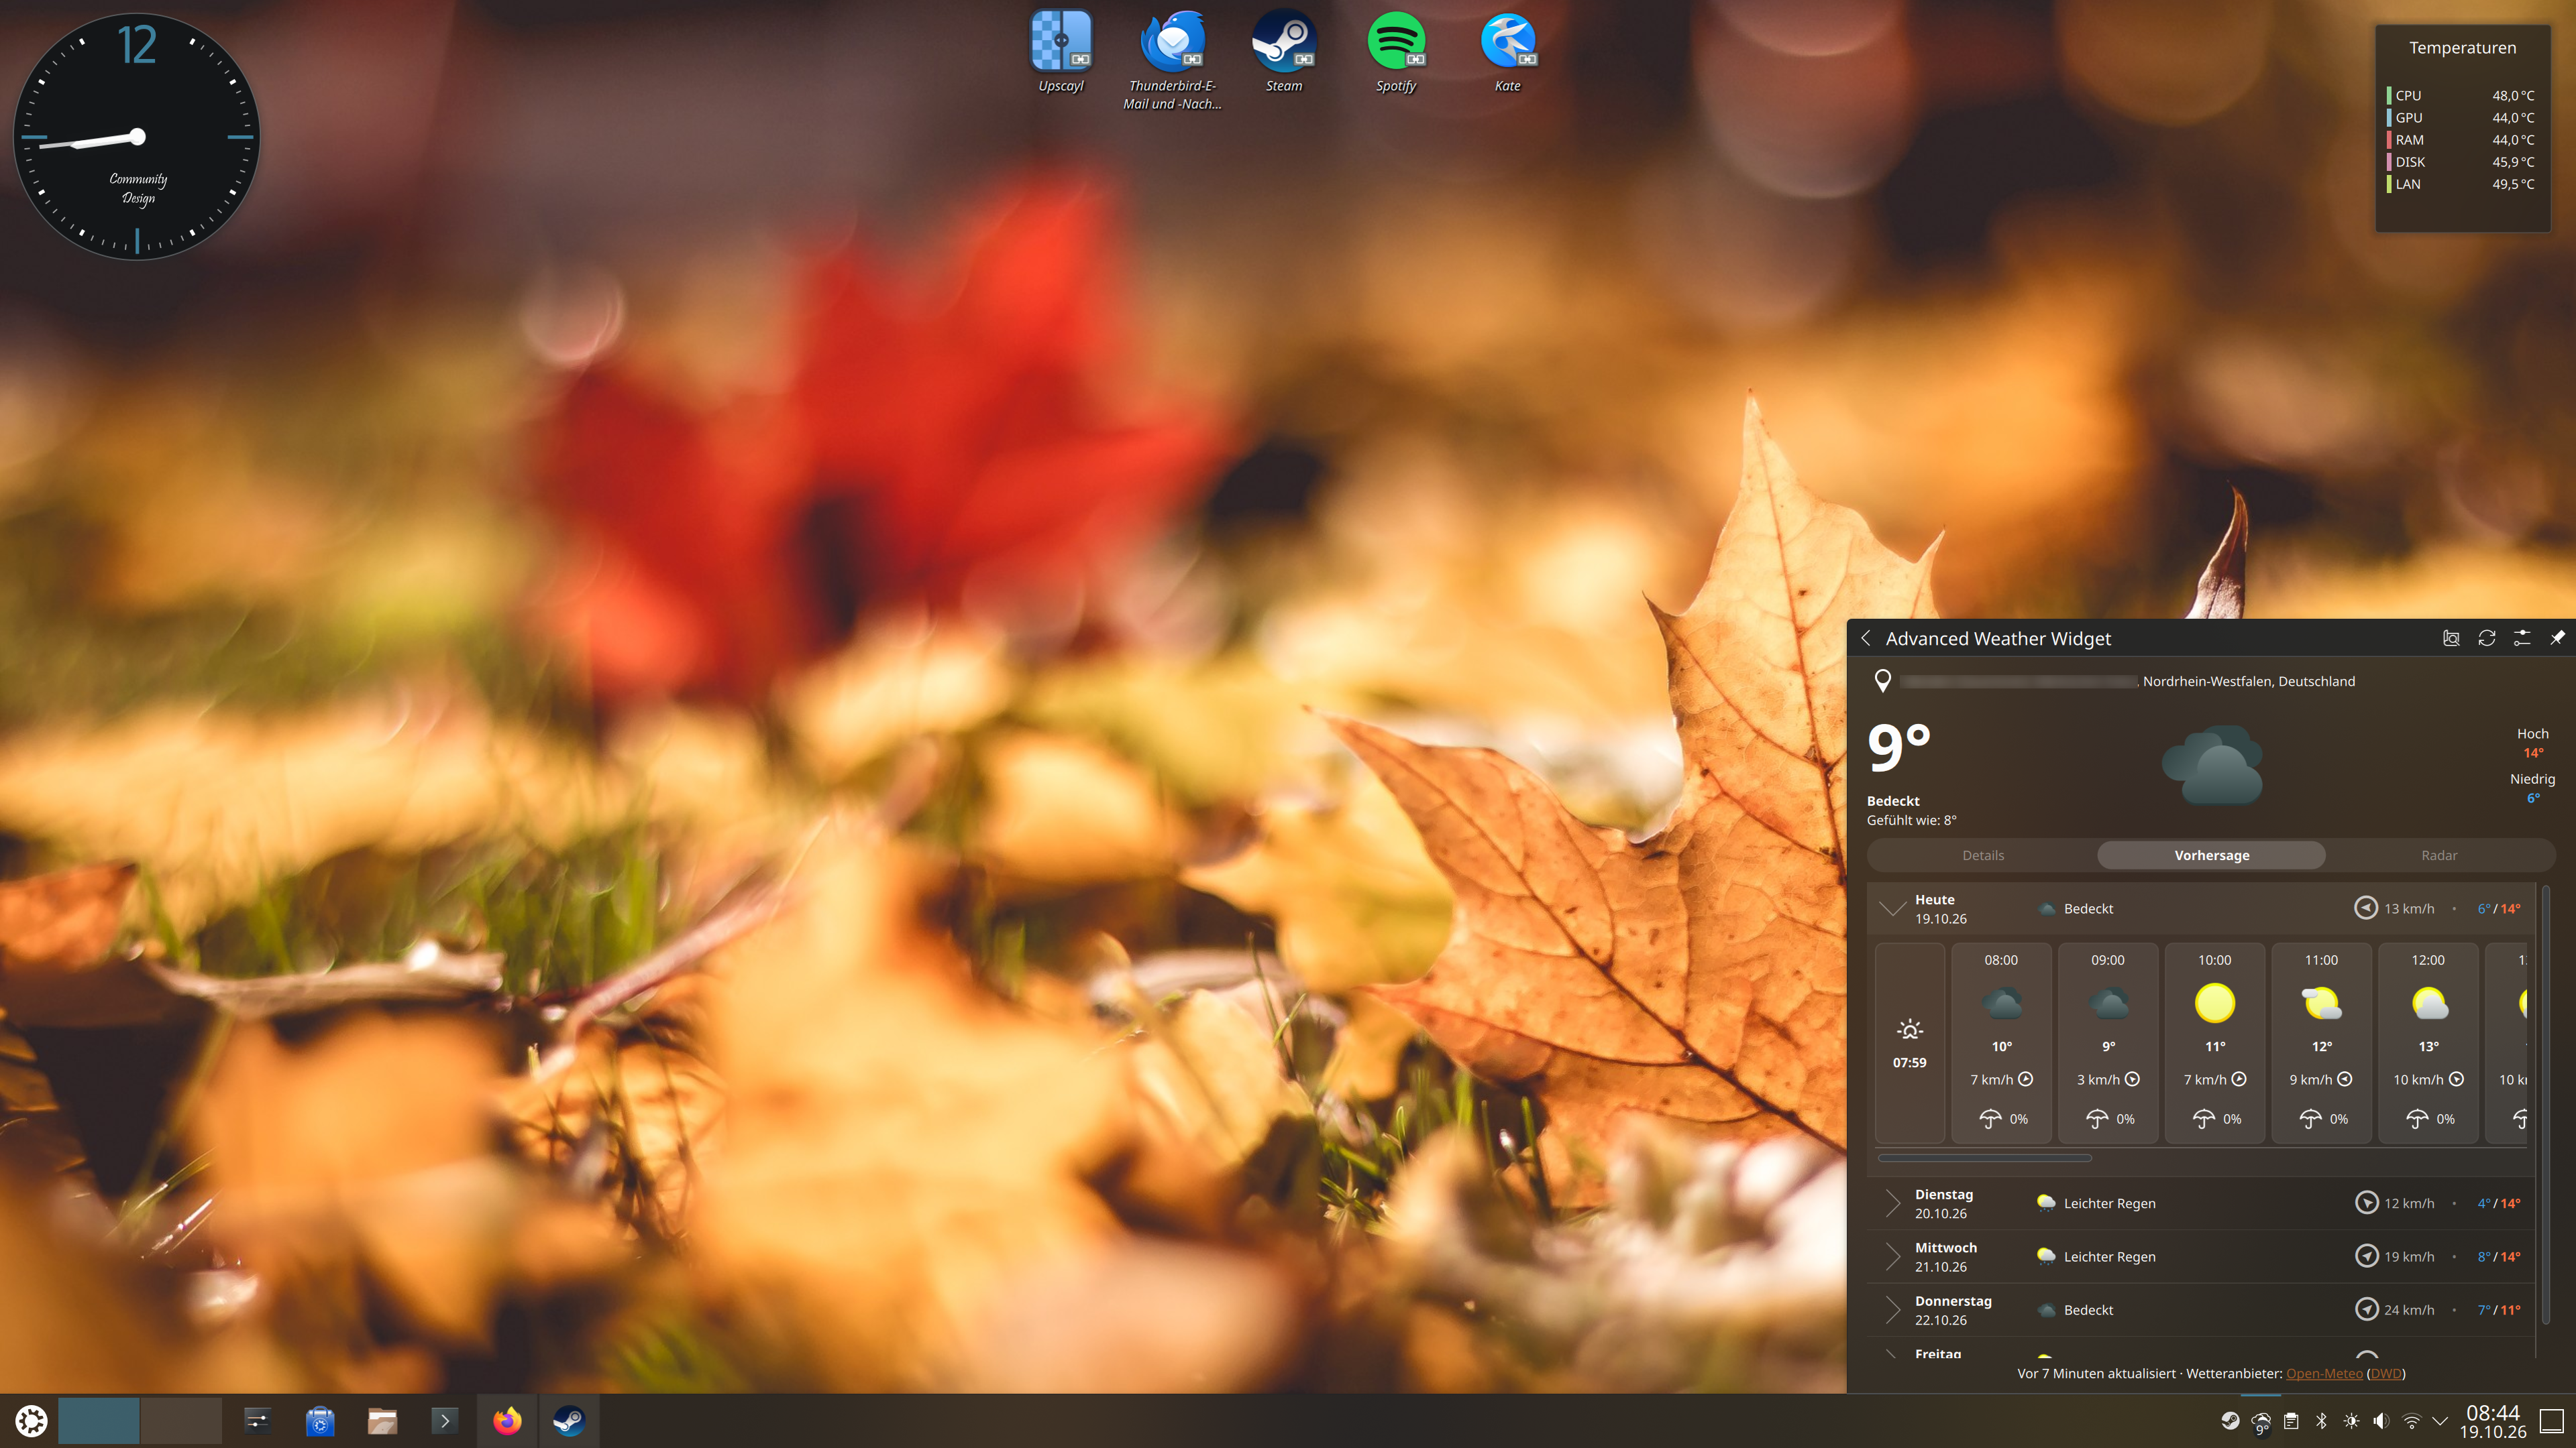Screen dimensions: 2576x1448
Task: Refresh the weather widget data
Action: (x=2486, y=638)
